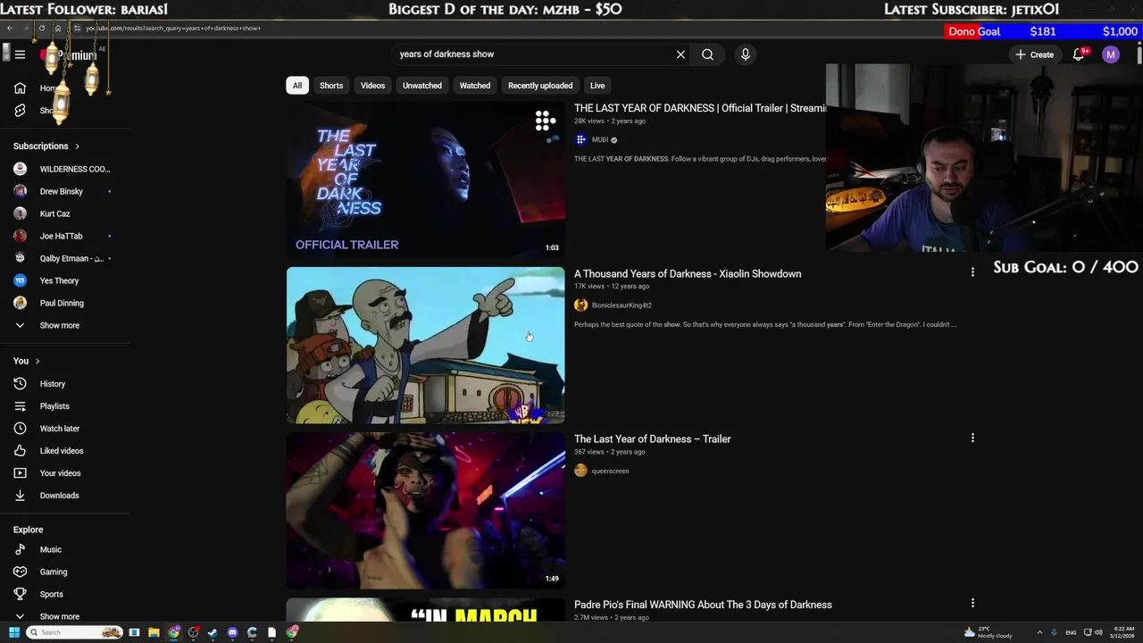This screenshot has height=643, width=1143.
Task: Open THE LAST YEAR OF DARKNESS Official Trailer title
Action: (699, 108)
